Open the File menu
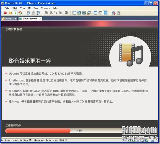The image size is (160, 144). (x=7, y=8)
